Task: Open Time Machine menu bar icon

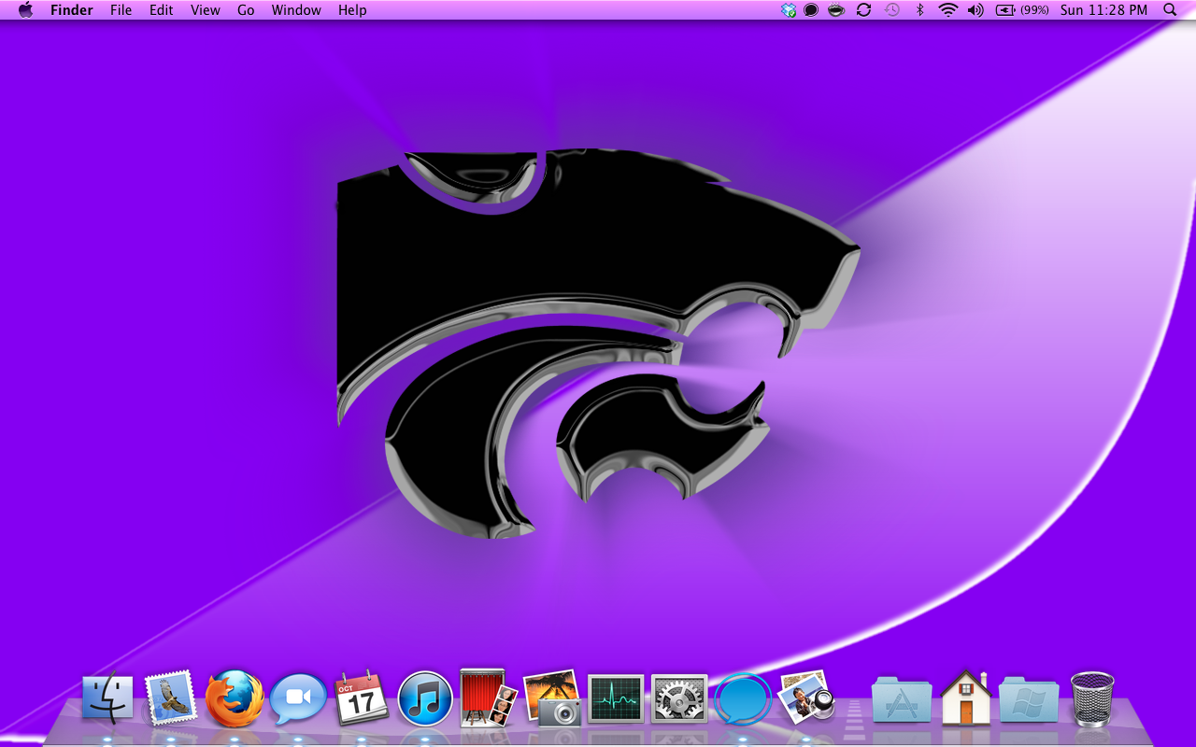Action: pos(892,10)
